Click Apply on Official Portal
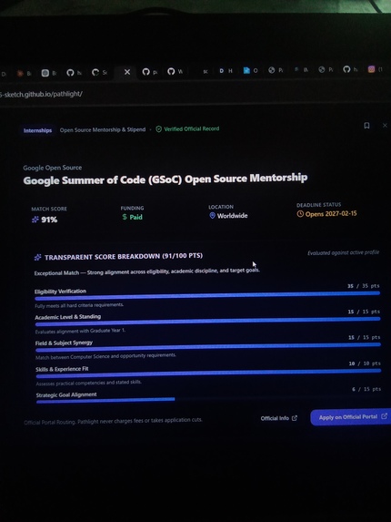391x522 pixels. pos(350,417)
